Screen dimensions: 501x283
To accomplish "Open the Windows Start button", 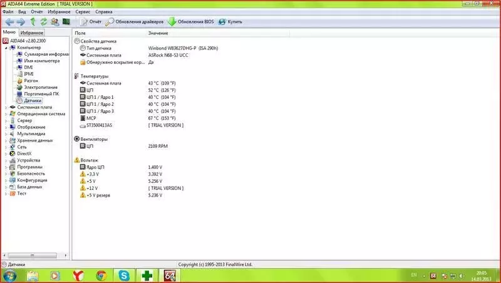I will 9,275.
